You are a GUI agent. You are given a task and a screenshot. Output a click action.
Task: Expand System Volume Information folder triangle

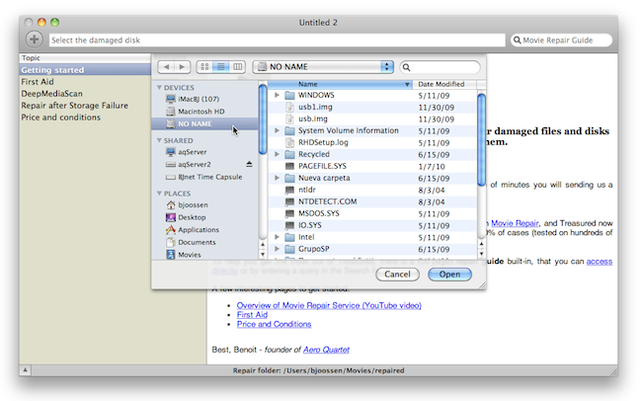point(278,130)
